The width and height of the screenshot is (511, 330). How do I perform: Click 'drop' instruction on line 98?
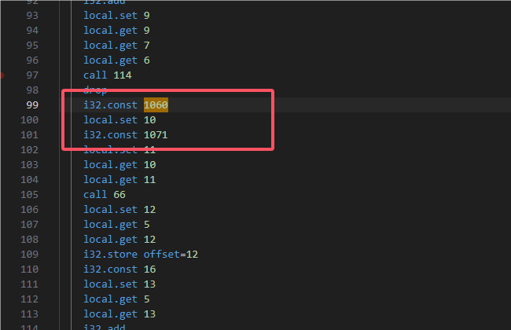pos(95,90)
